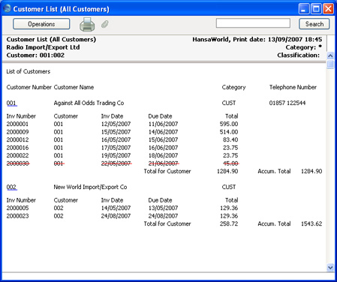The height and width of the screenshot is (282, 337).
Task: Click invoice date 24/08/2007
Action: 116,216
